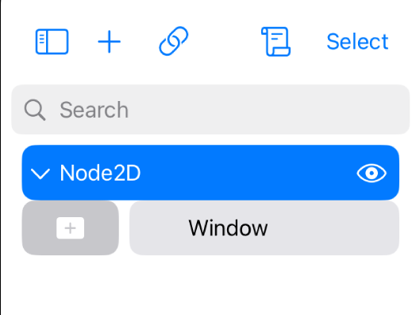Choose the Window item below Node2D
This screenshot has width=416, height=315.
coord(264,227)
